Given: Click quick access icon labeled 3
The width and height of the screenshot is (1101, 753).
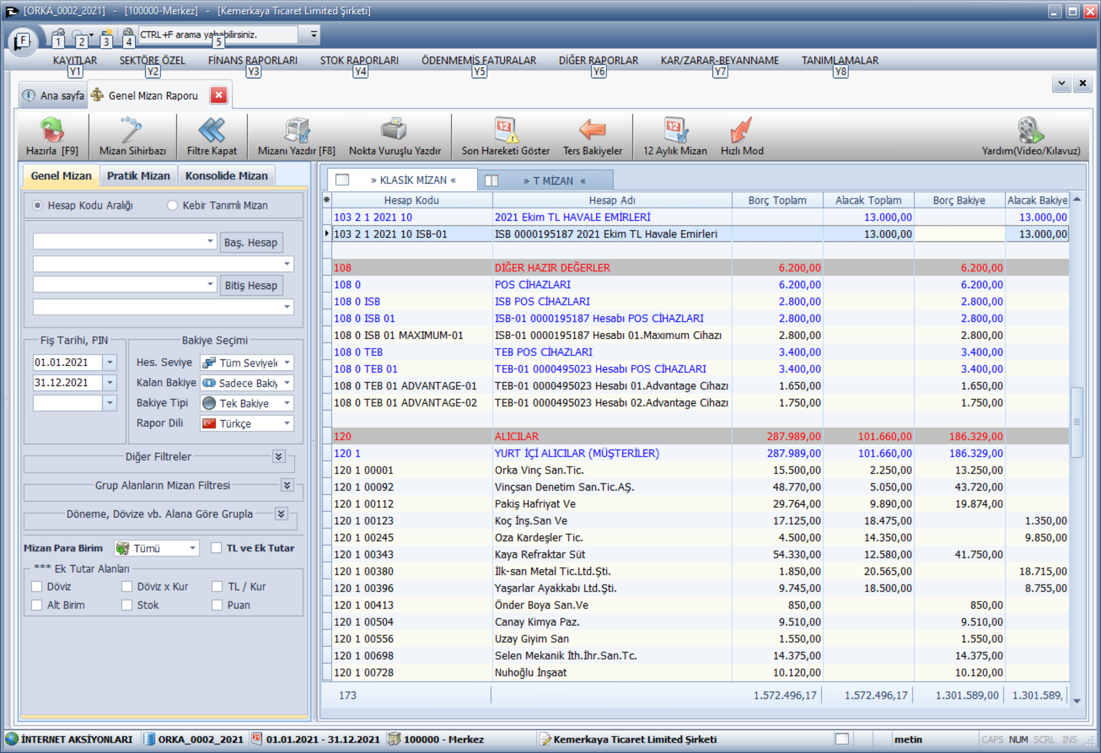Looking at the screenshot, I should [106, 38].
